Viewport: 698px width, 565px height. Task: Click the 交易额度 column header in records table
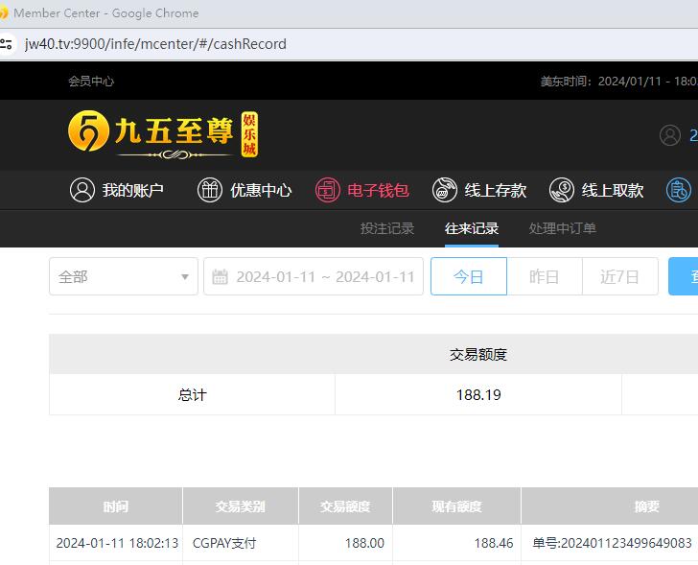click(345, 506)
